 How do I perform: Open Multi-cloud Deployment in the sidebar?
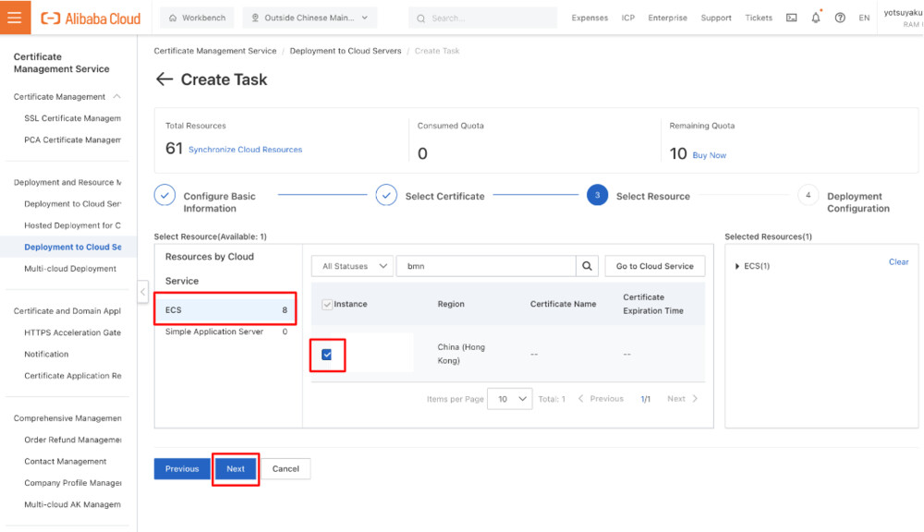point(70,269)
